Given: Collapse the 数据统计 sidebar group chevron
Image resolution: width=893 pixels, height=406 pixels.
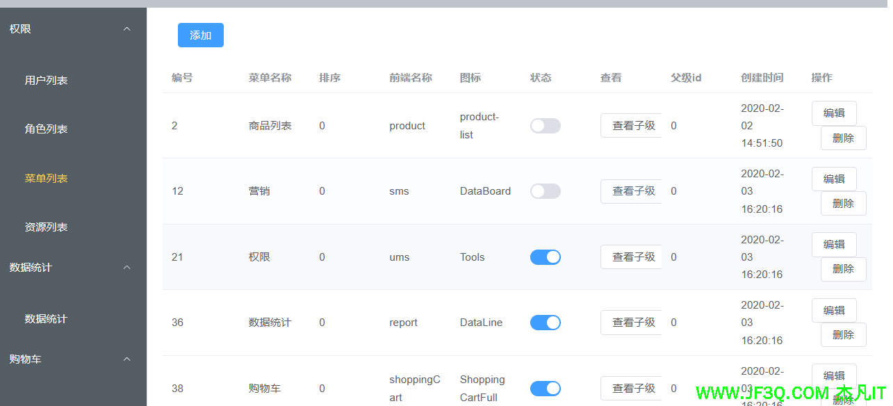Looking at the screenshot, I should pyautogui.click(x=126, y=268).
